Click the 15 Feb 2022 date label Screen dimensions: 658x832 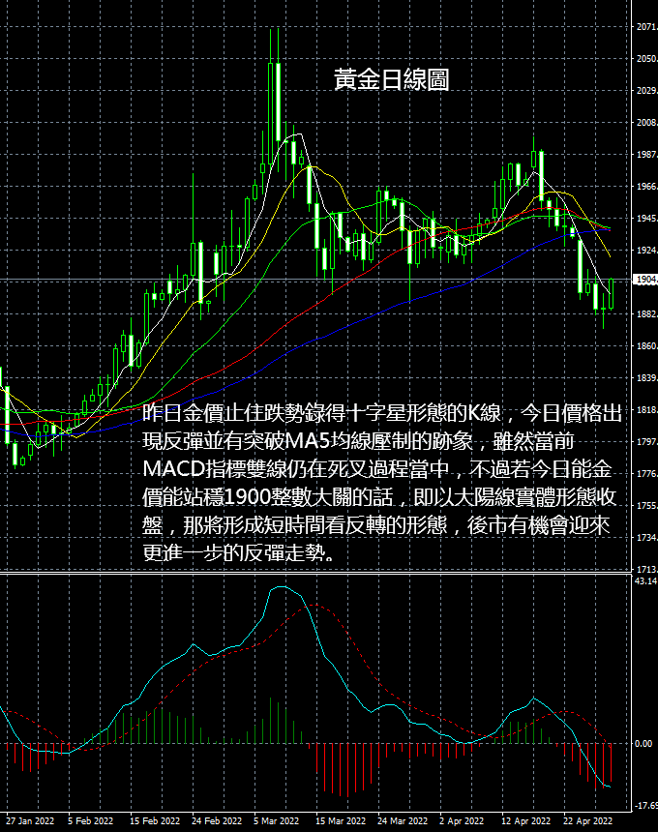[155, 820]
